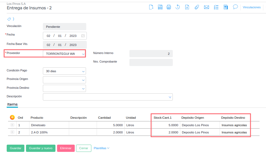Open the checklist icon in toolbar
Screen dimensions: 266x154
pyautogui.click(x=216, y=7)
